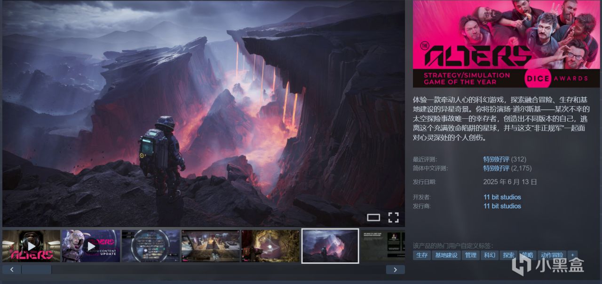Add a tag with the plus button

click(572, 255)
